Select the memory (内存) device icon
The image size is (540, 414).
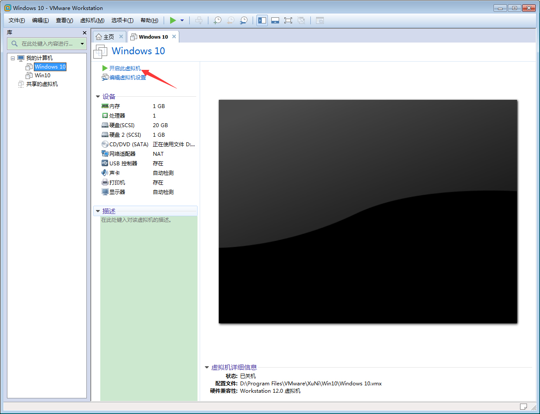pyautogui.click(x=105, y=106)
